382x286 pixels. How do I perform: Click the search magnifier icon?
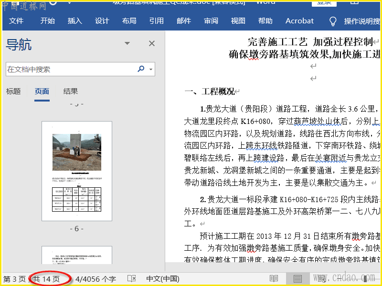pos(141,69)
